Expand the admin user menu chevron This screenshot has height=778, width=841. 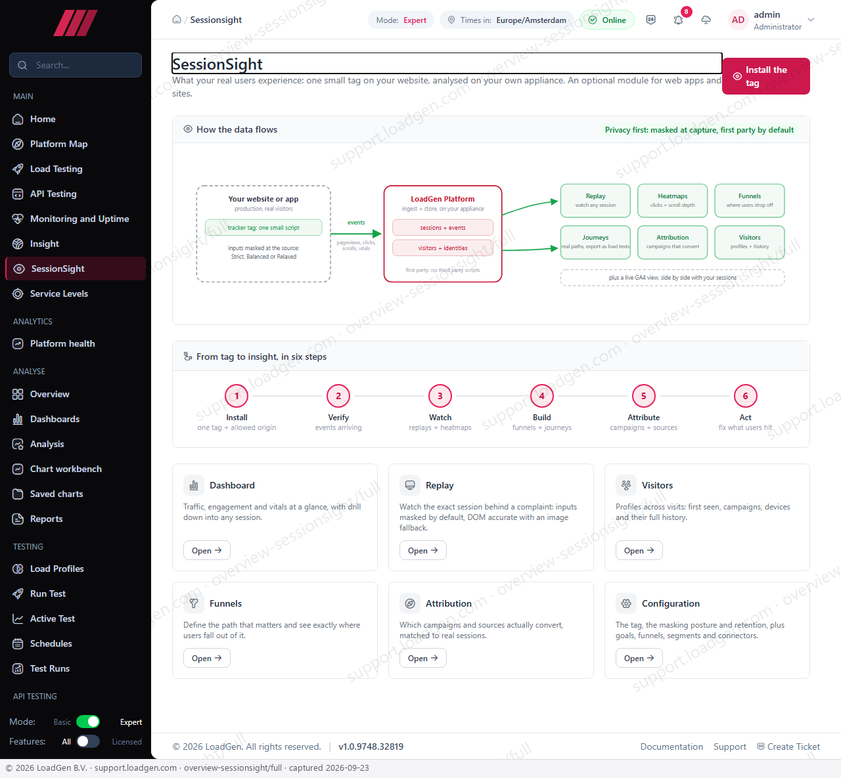click(x=811, y=20)
